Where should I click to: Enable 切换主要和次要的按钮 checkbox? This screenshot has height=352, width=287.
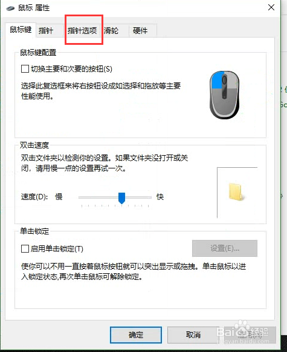pyautogui.click(x=25, y=68)
